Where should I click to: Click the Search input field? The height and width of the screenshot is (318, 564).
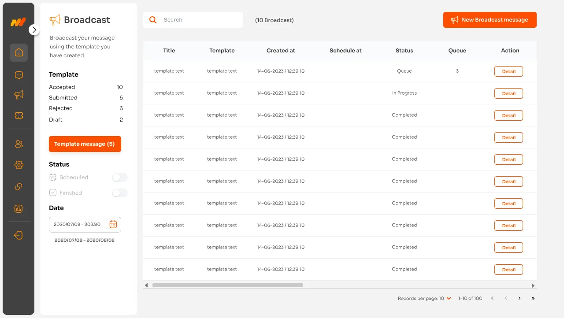click(198, 20)
